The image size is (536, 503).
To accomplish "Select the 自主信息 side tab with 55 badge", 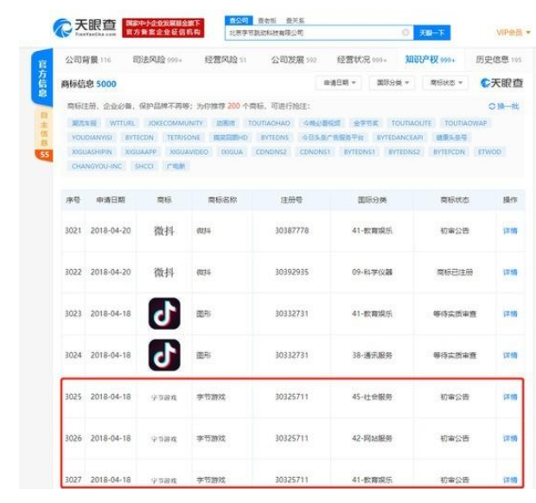I will (44, 134).
